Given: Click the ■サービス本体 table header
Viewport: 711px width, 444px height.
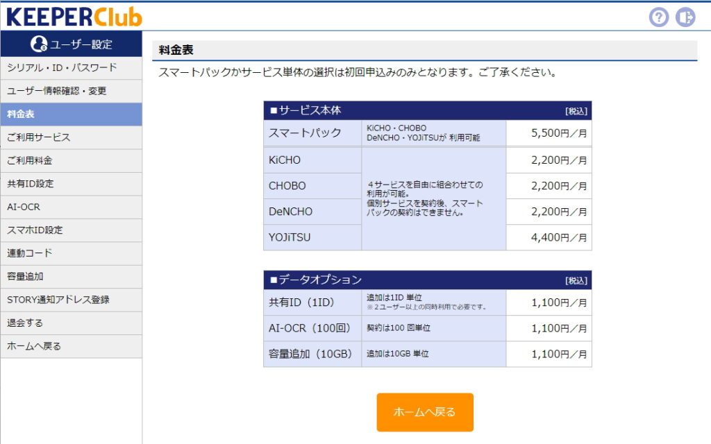Looking at the screenshot, I should pyautogui.click(x=428, y=110).
